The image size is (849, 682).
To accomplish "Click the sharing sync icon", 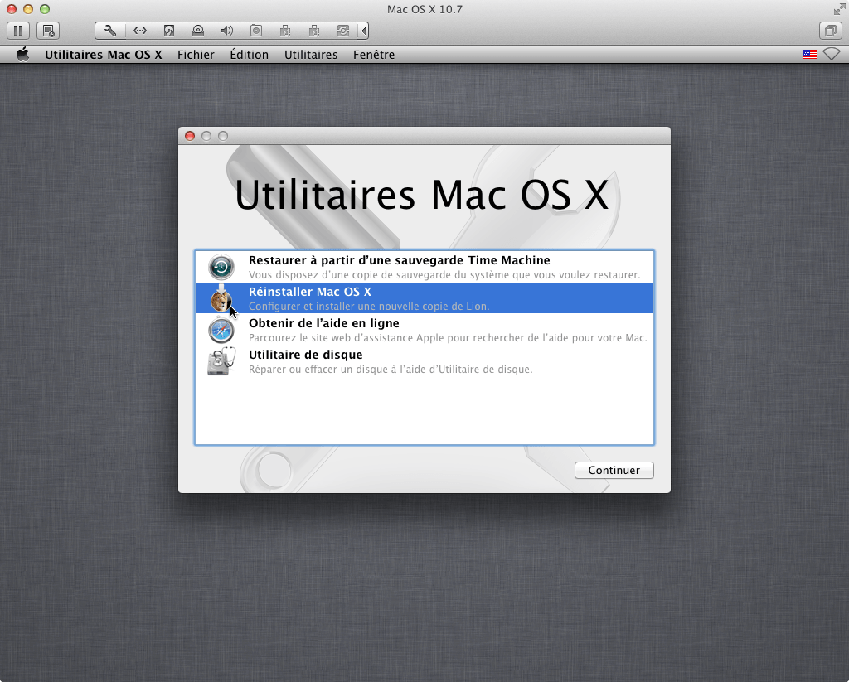I will click(343, 31).
